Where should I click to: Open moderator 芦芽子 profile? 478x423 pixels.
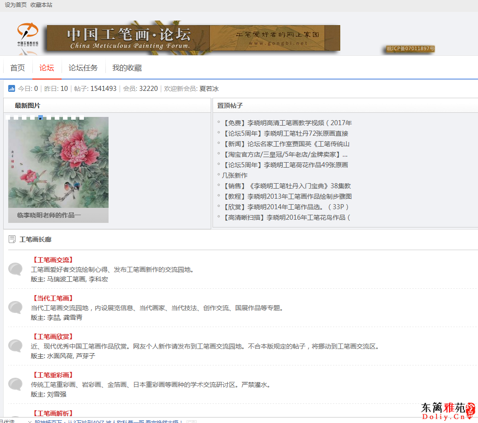pos(85,356)
